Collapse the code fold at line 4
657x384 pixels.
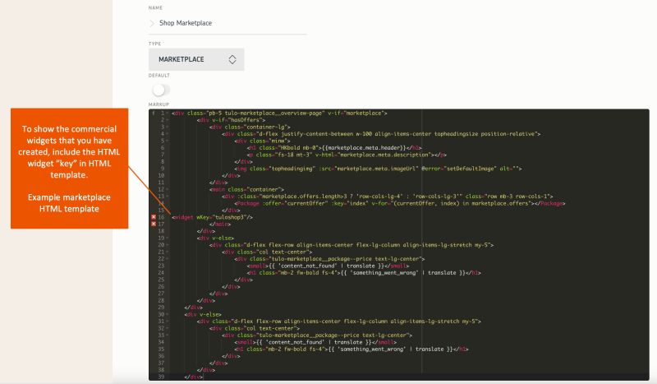[168, 134]
